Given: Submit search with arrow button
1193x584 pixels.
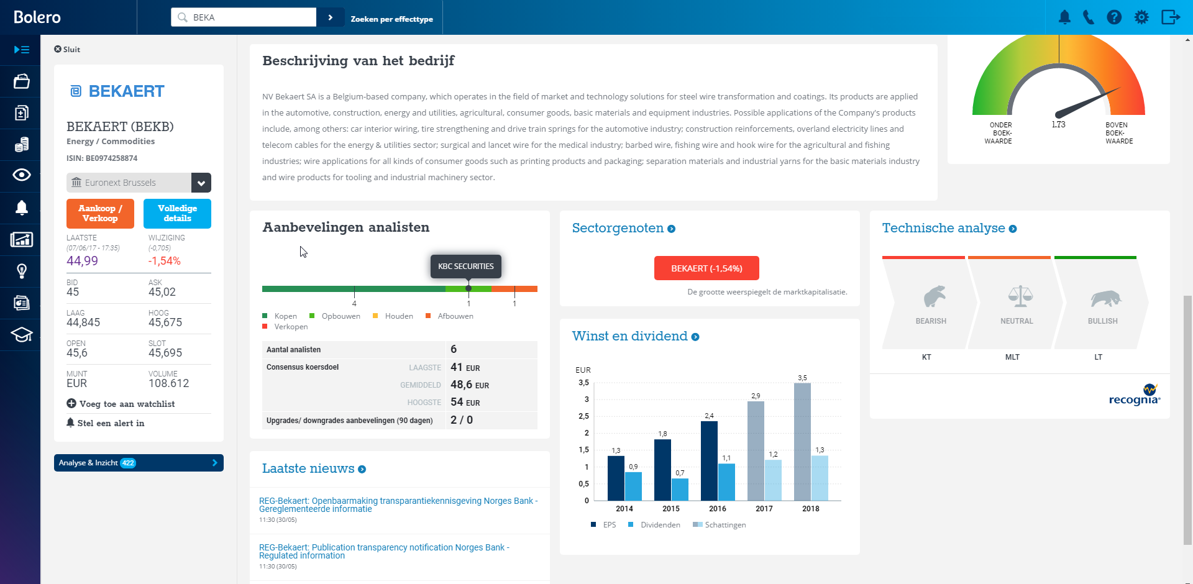Looking at the screenshot, I should (331, 17).
